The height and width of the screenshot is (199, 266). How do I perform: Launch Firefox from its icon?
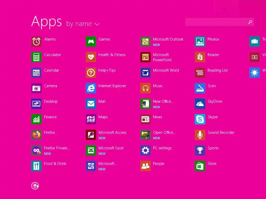click(x=36, y=135)
